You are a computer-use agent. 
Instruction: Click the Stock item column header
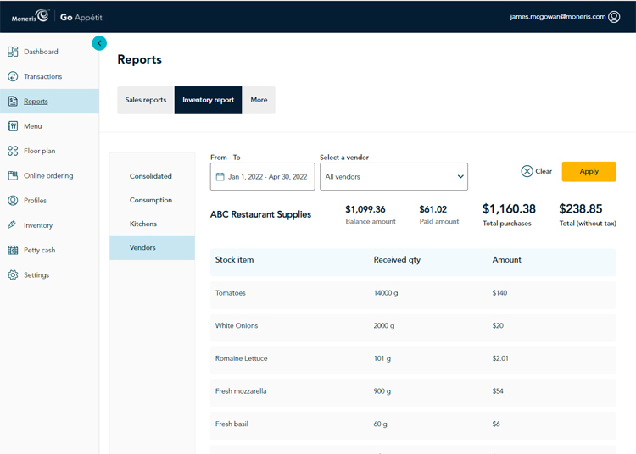pyautogui.click(x=234, y=260)
